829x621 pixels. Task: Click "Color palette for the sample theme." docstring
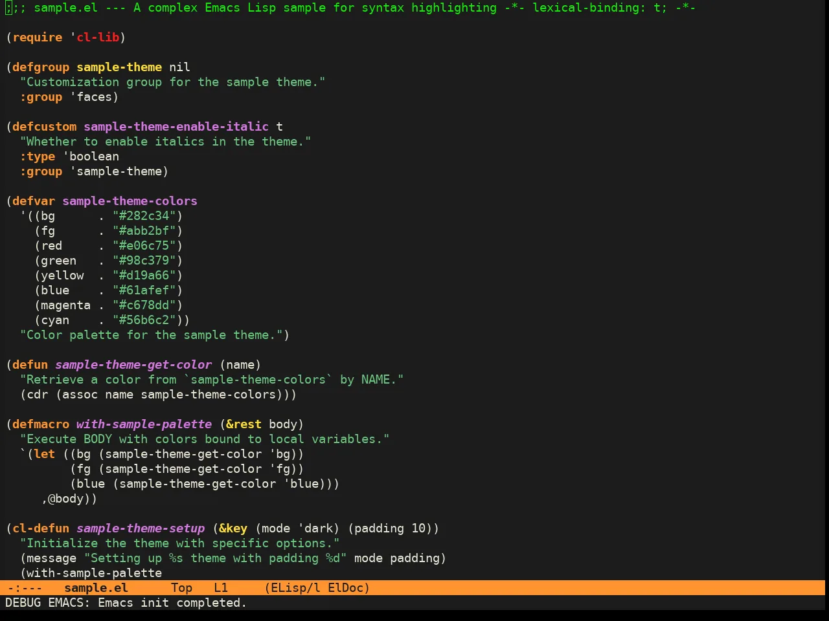point(151,335)
